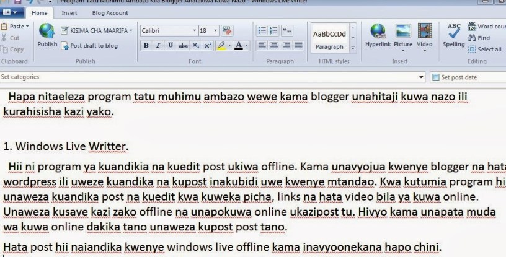Click the font size box showing 18

click(205, 30)
